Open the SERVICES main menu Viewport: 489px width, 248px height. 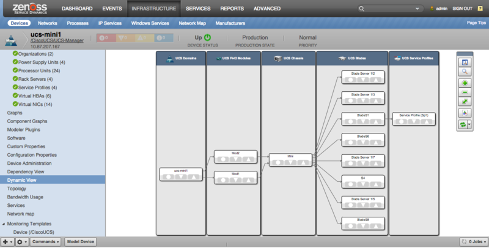[198, 9]
